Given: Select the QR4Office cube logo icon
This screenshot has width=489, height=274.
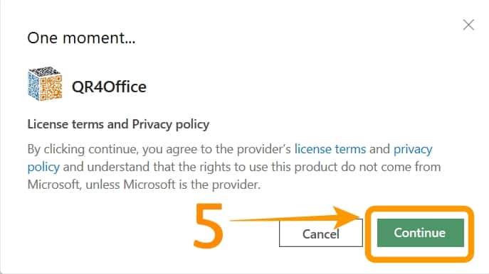Looking at the screenshot, I should click(x=46, y=84).
